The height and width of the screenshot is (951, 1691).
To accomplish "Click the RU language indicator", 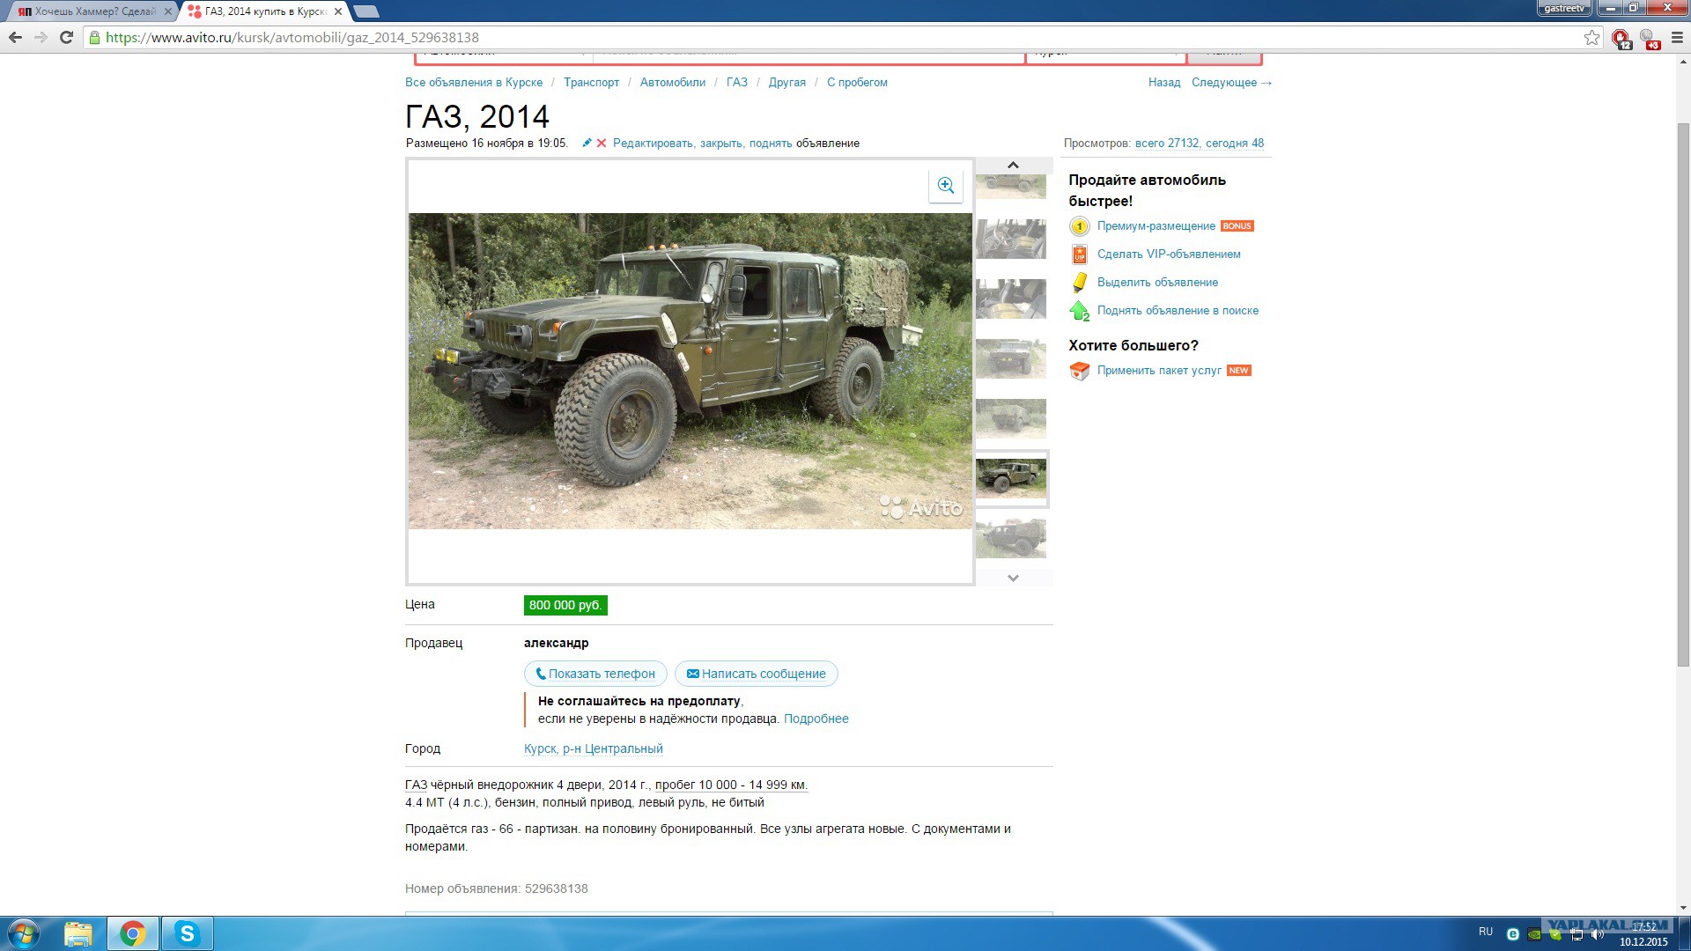I will [1486, 932].
